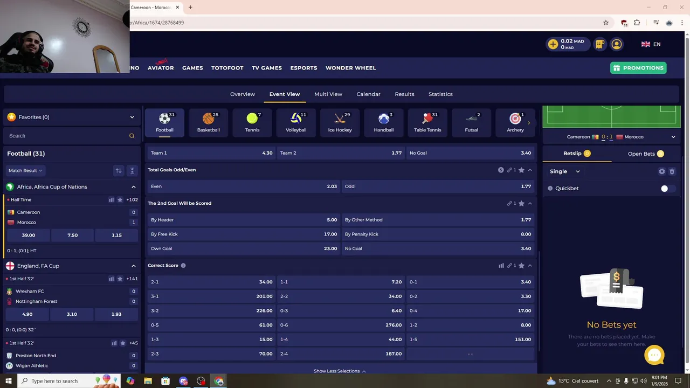Star The 2nd Goal Will be Scored market
Screen dimensions: 690x388
pyautogui.click(x=521, y=203)
